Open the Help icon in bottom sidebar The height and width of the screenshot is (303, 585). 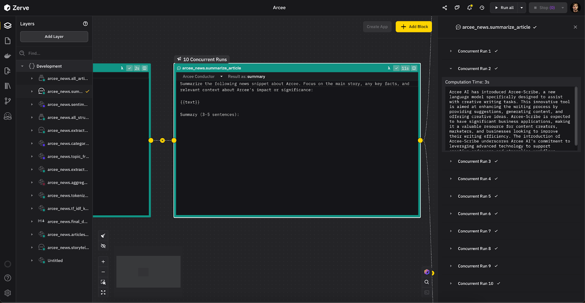click(x=8, y=278)
